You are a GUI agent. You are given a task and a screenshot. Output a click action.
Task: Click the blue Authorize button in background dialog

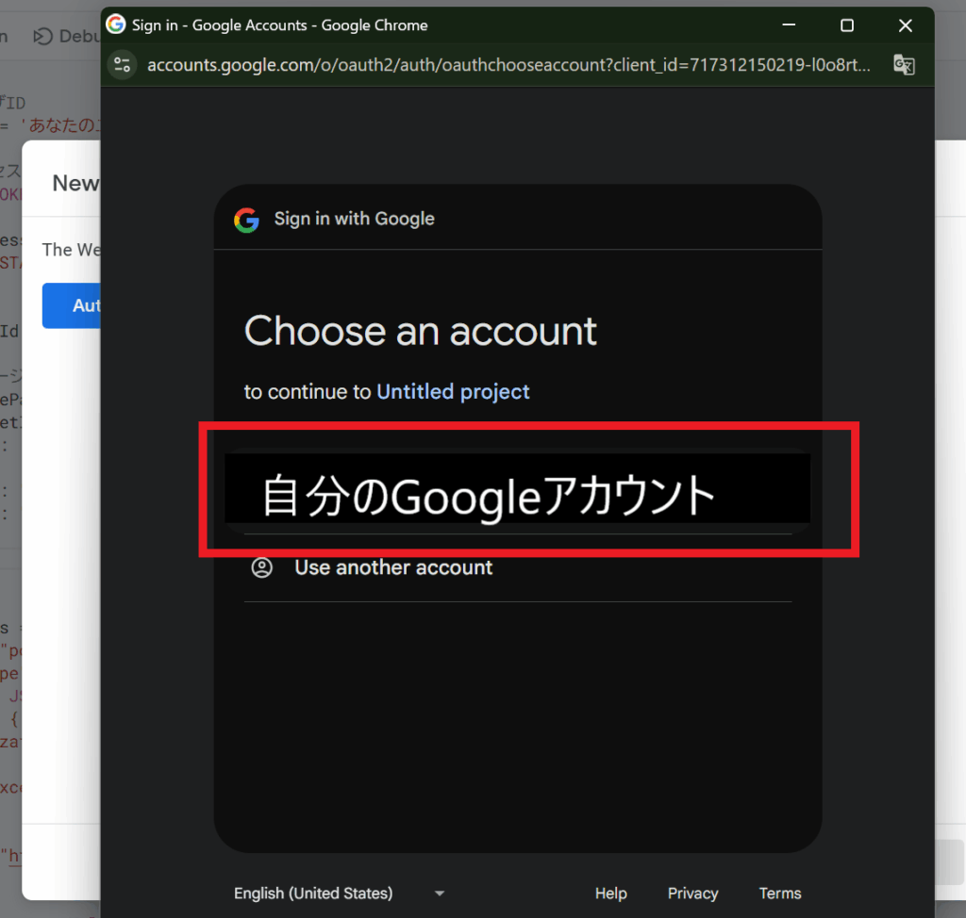pyautogui.click(x=72, y=305)
